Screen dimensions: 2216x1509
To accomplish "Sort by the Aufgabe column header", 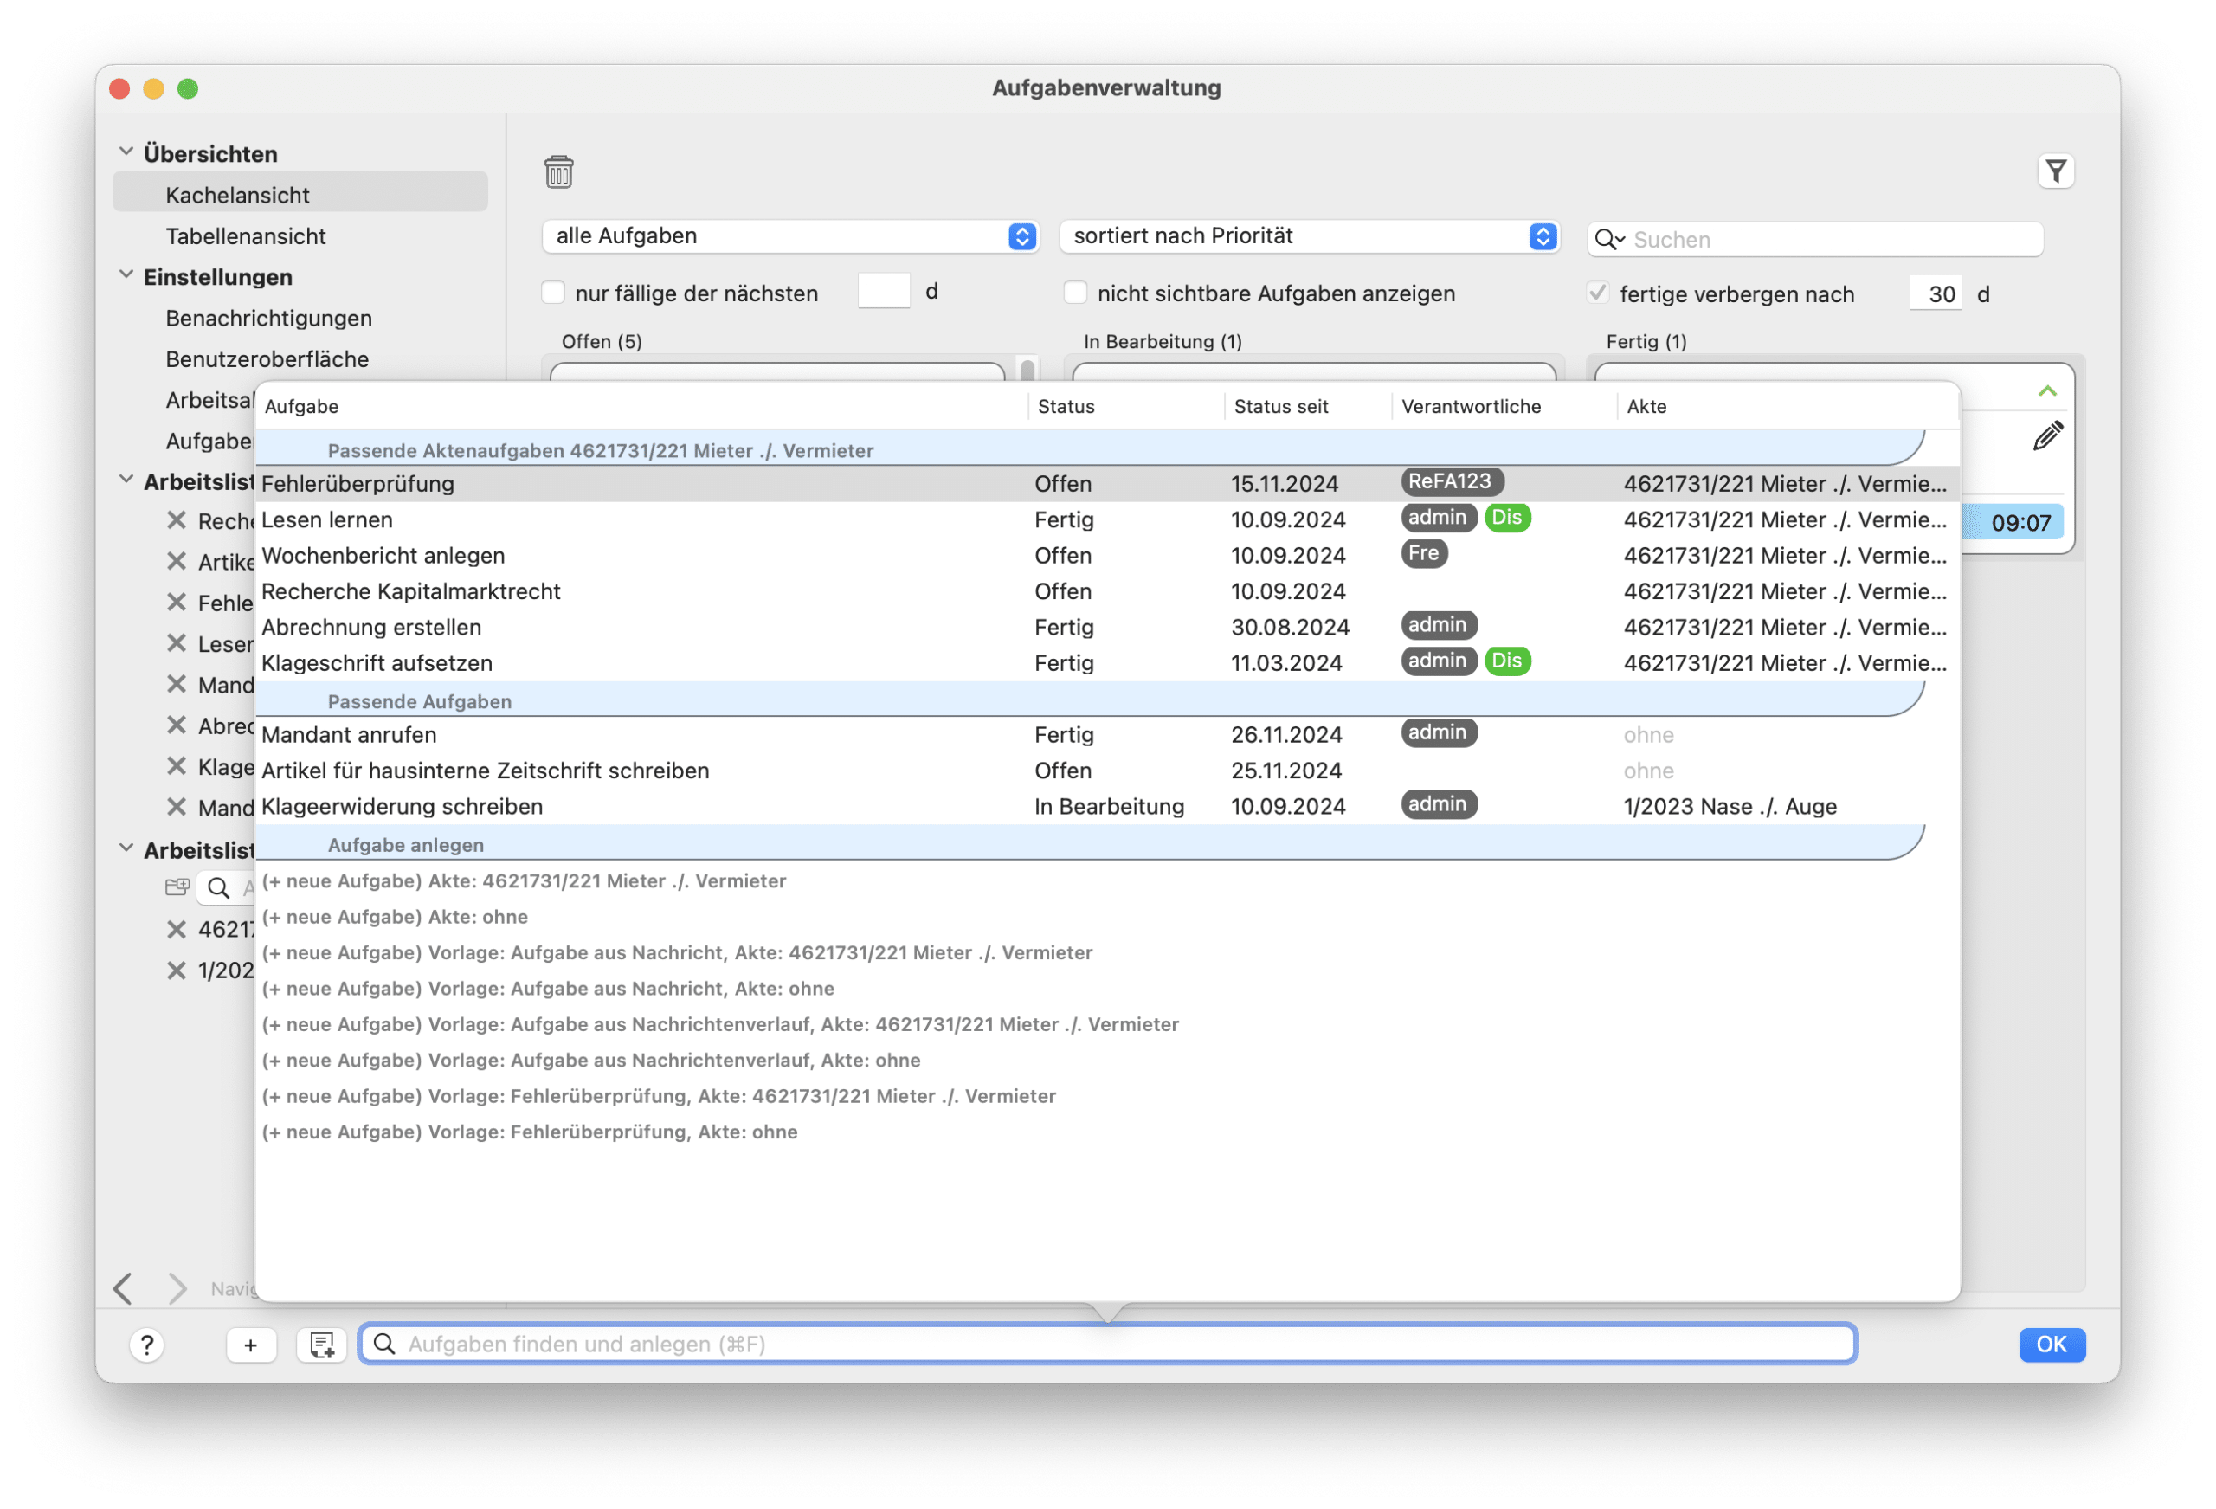I will click(641, 406).
